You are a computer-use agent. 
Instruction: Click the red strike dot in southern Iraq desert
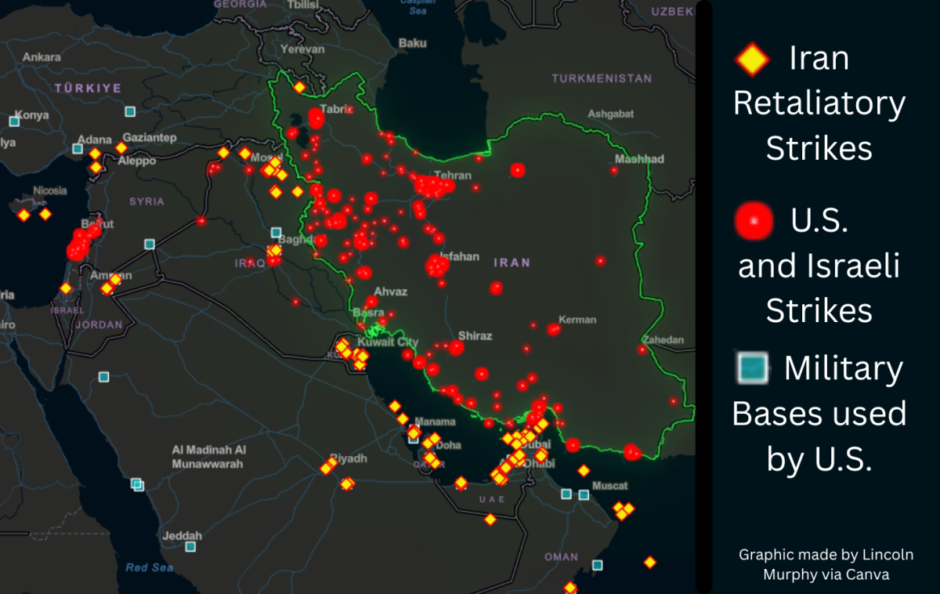[296, 302]
